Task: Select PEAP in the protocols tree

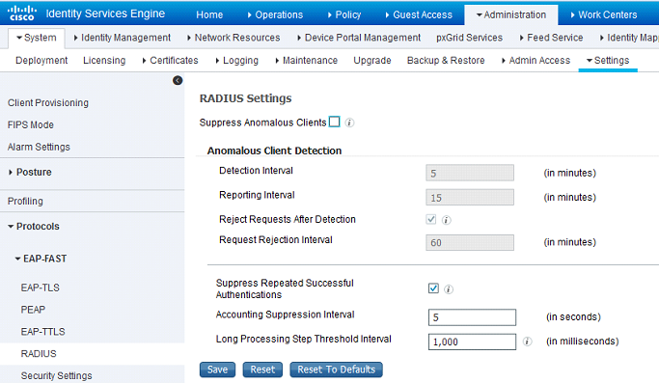Action: (33, 310)
